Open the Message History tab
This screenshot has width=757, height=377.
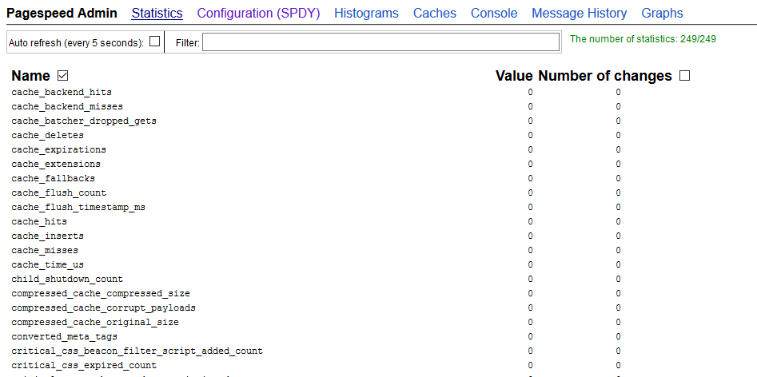pyautogui.click(x=579, y=14)
